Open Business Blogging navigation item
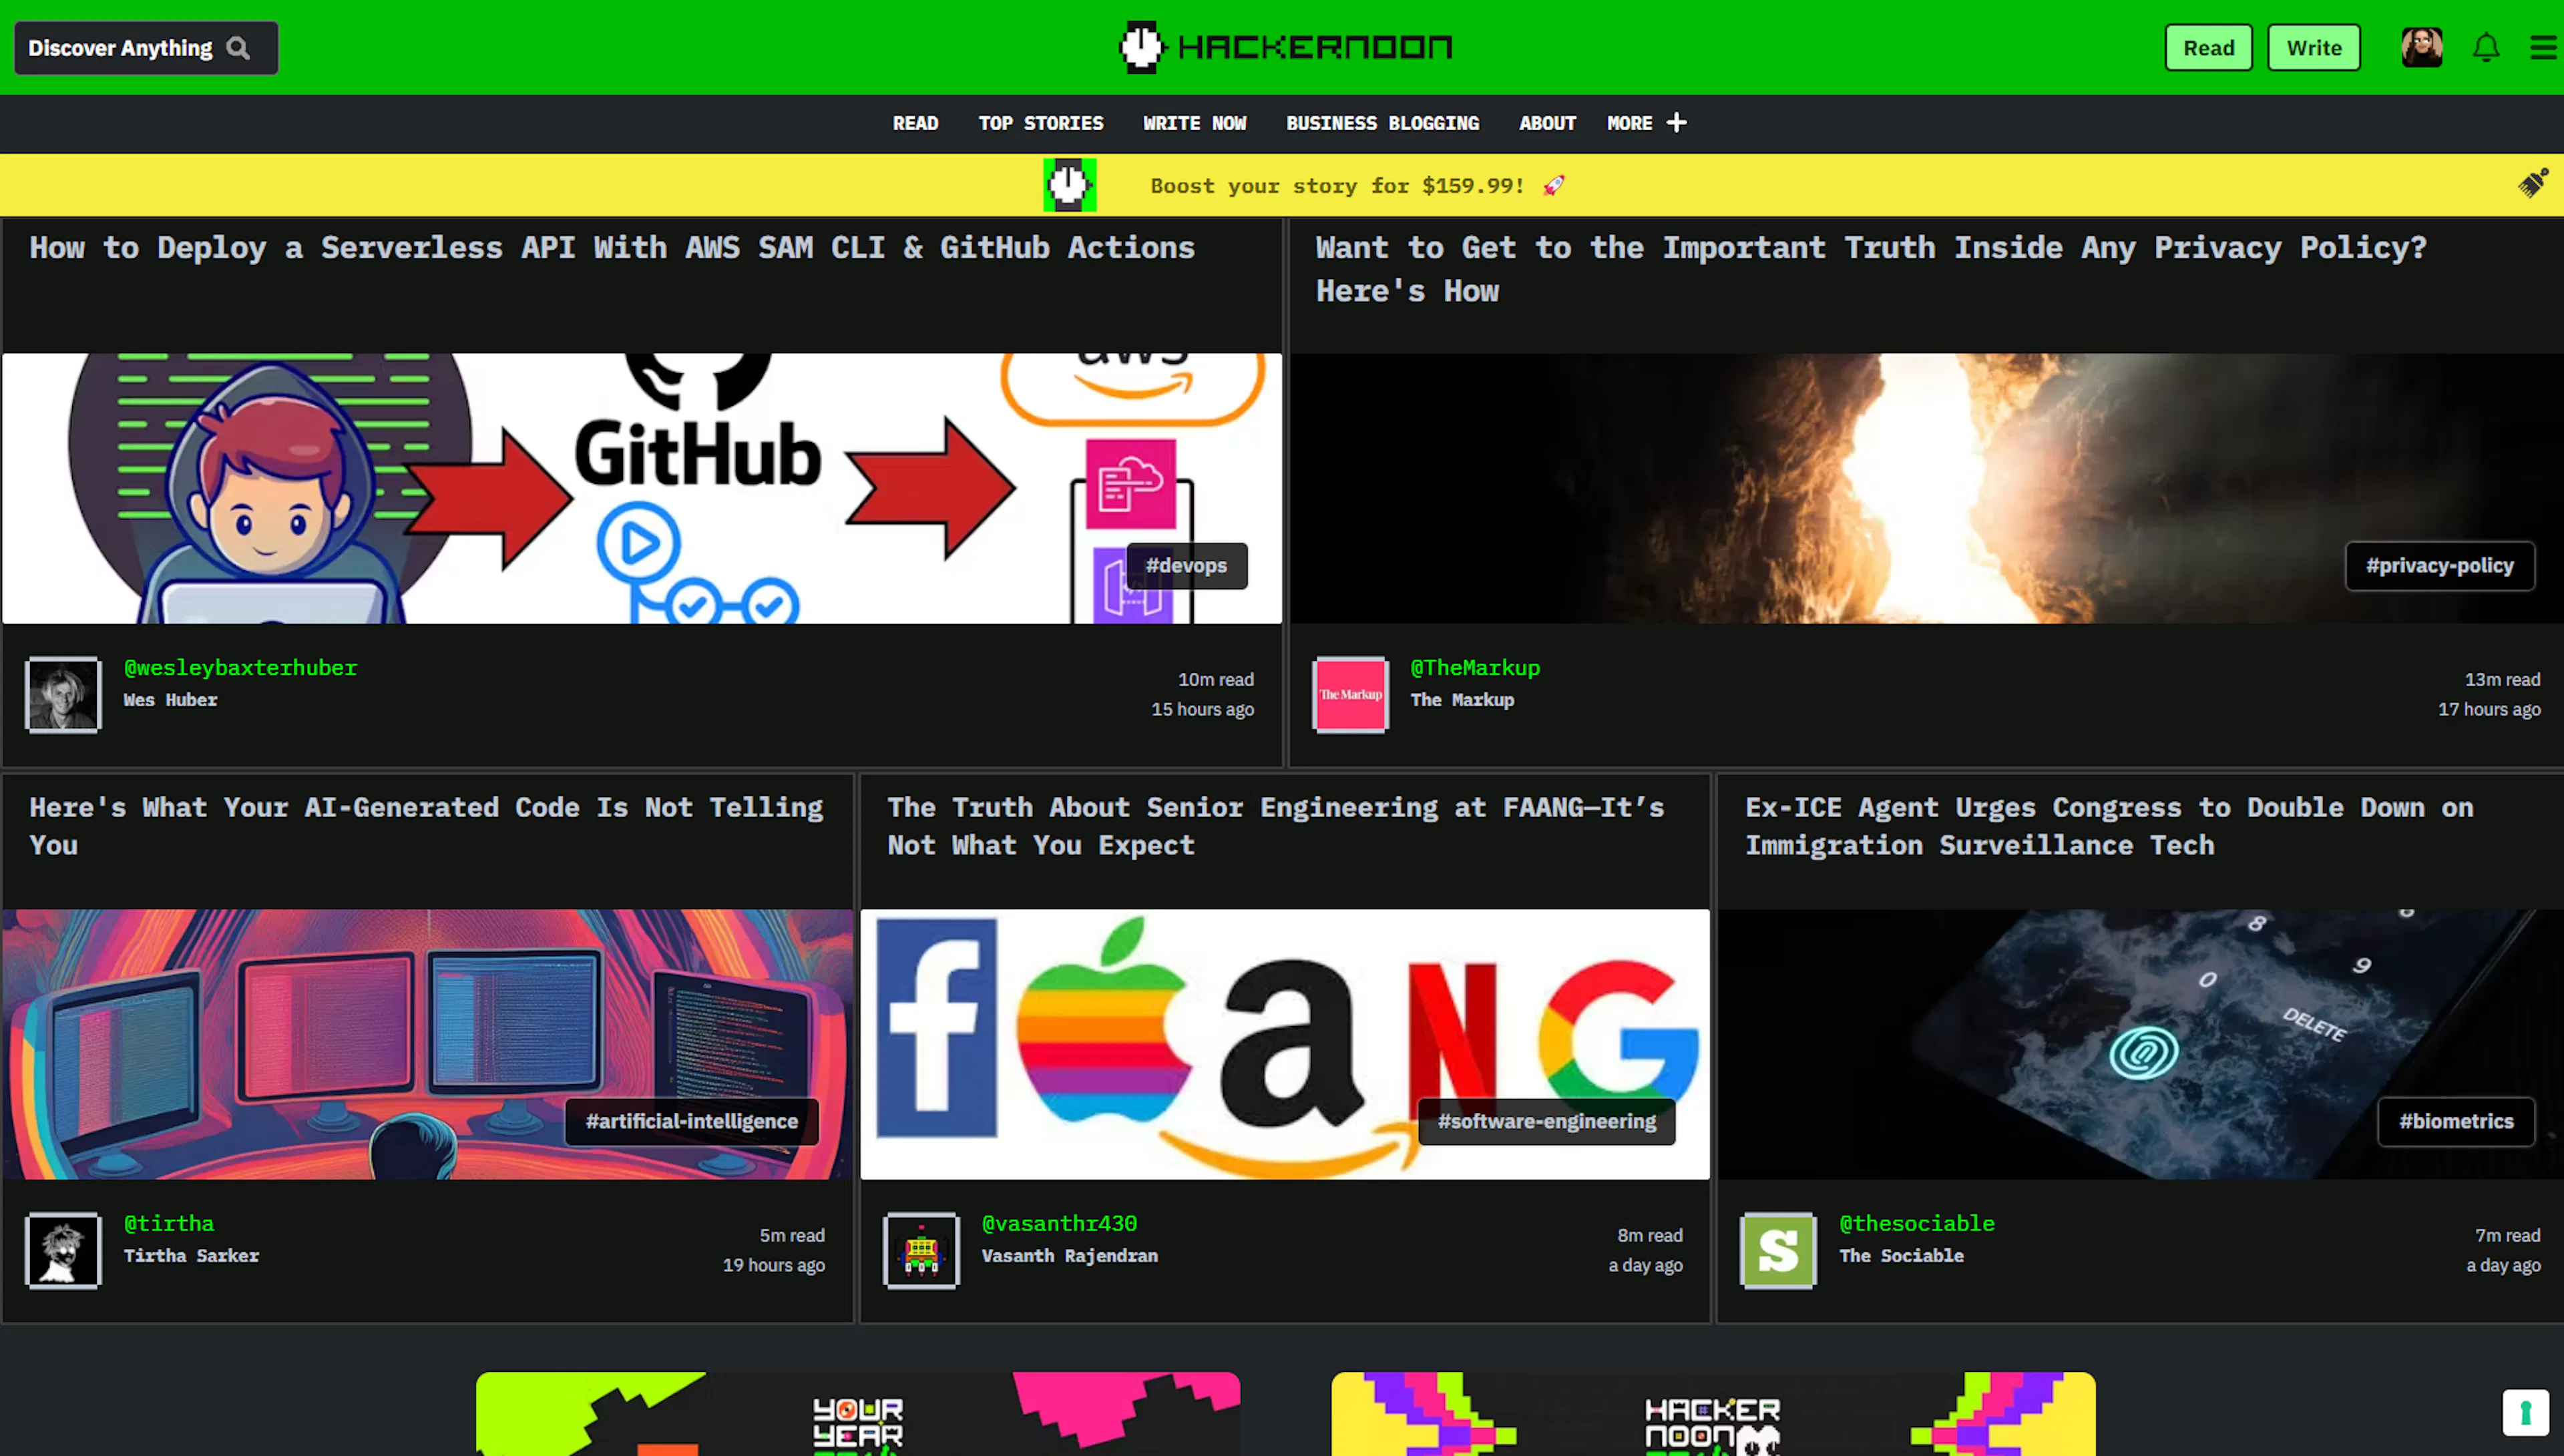This screenshot has width=2564, height=1456. 1382,123
